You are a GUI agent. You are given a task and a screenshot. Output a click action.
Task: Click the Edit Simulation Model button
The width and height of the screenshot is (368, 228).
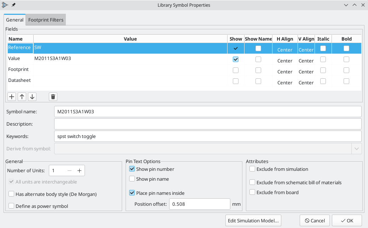click(253, 221)
